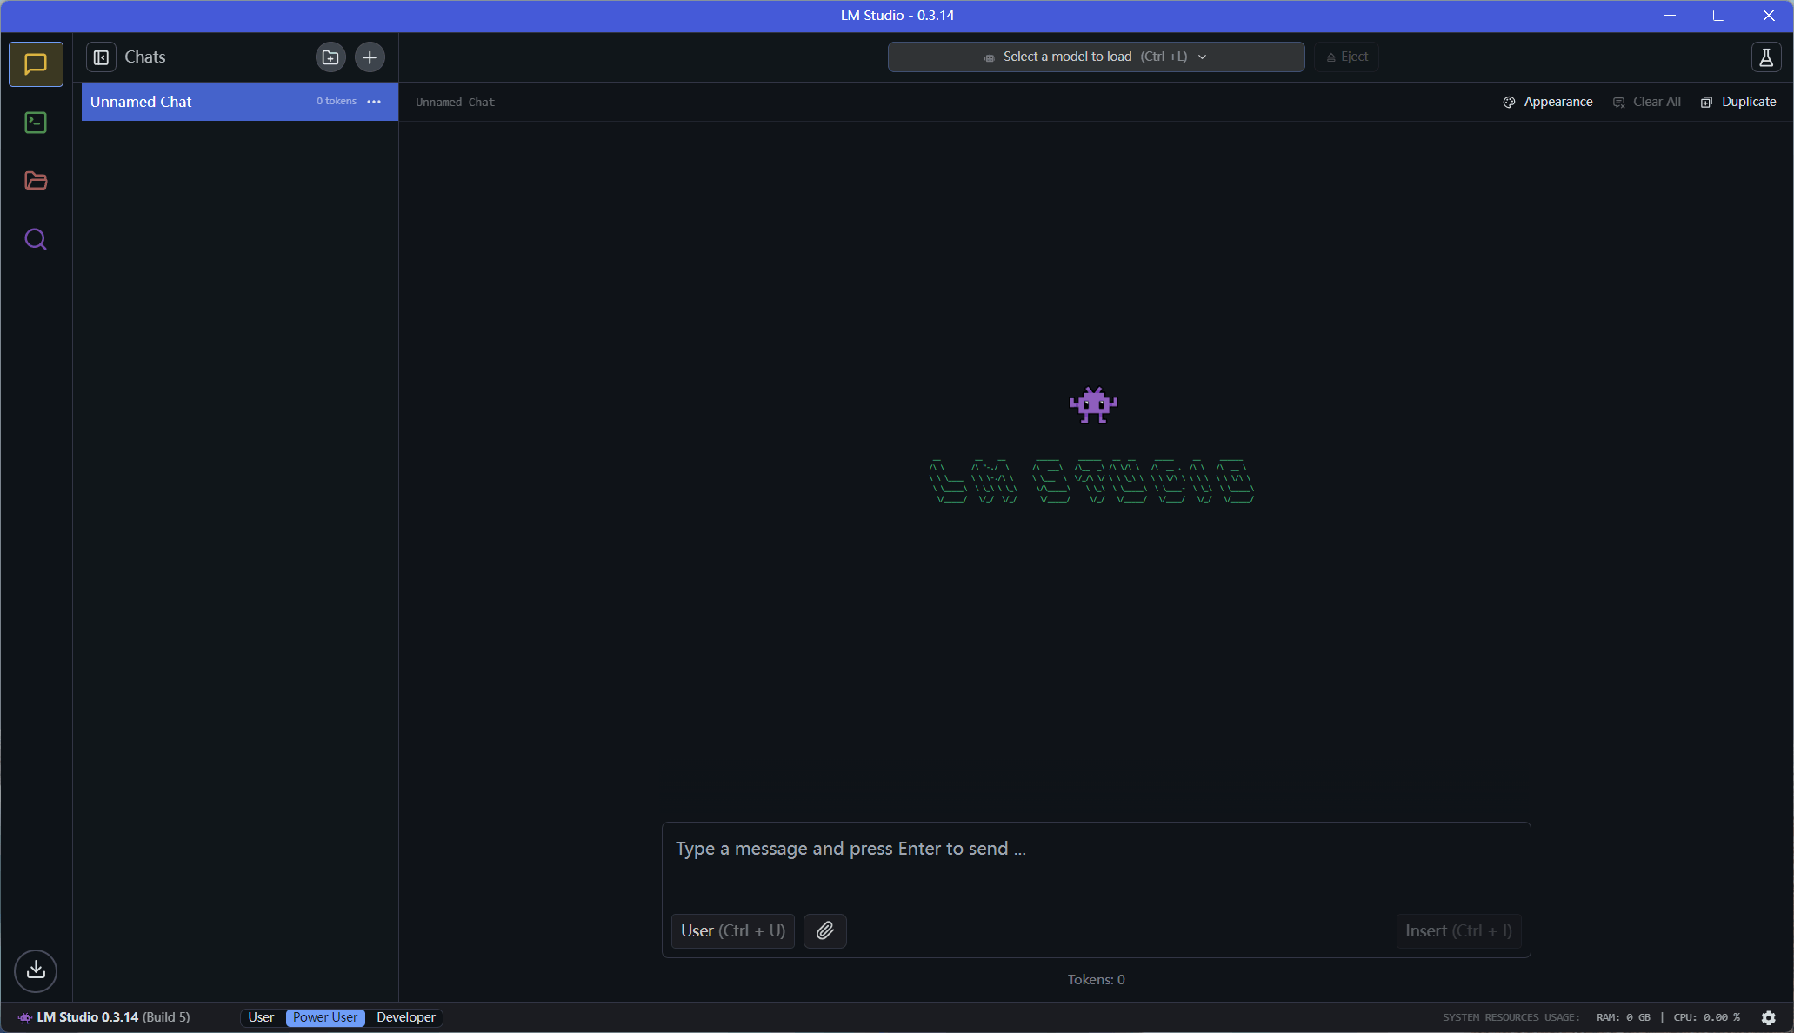Start a new chat with plus icon

coord(370,57)
